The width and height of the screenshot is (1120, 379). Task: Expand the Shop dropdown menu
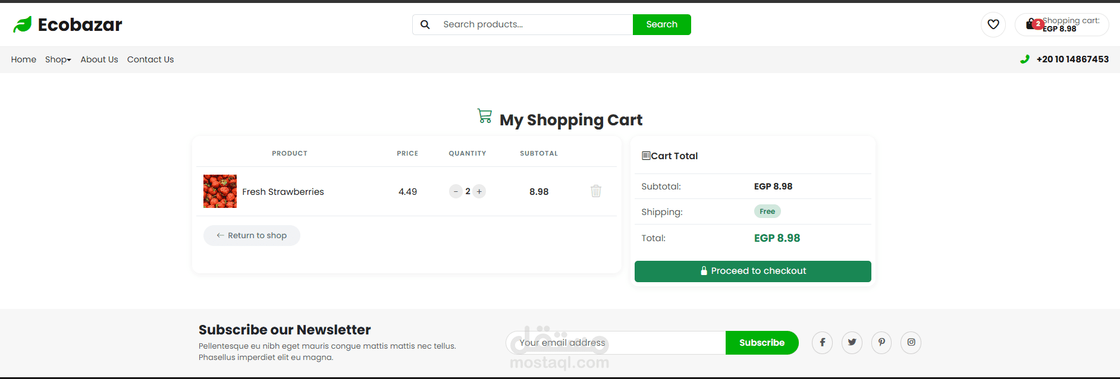tap(58, 59)
